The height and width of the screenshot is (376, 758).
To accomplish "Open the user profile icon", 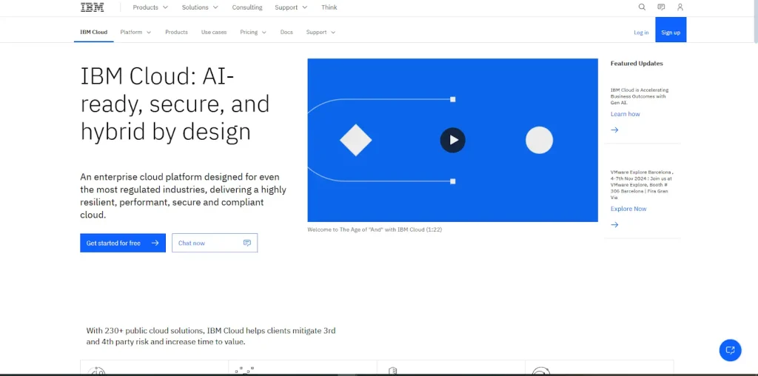I will point(680,7).
